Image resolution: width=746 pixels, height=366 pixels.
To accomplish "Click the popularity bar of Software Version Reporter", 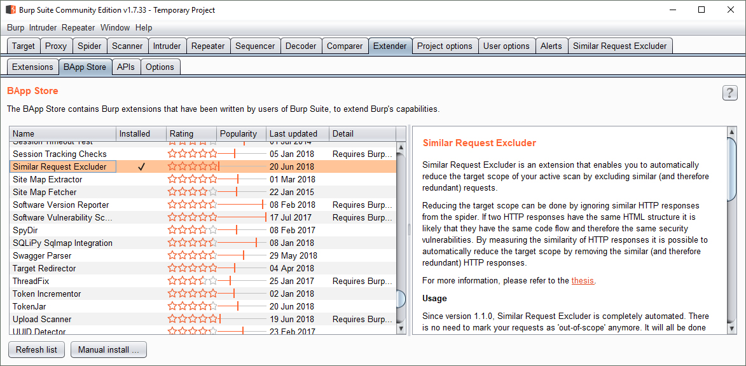I will [242, 205].
